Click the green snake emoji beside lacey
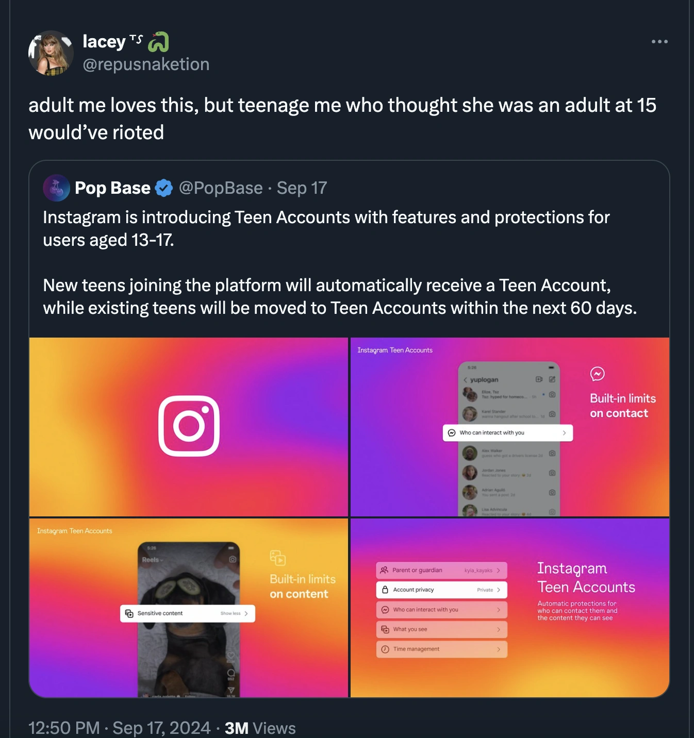694x738 pixels. pos(158,42)
